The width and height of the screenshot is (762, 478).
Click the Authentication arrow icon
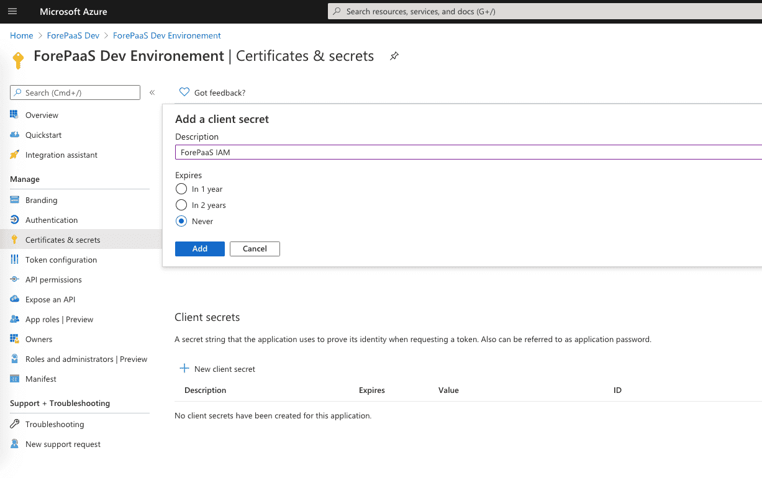pos(14,220)
